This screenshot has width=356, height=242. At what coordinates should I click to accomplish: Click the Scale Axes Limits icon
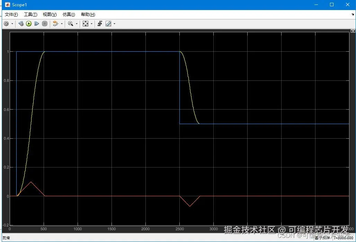pos(86,24)
